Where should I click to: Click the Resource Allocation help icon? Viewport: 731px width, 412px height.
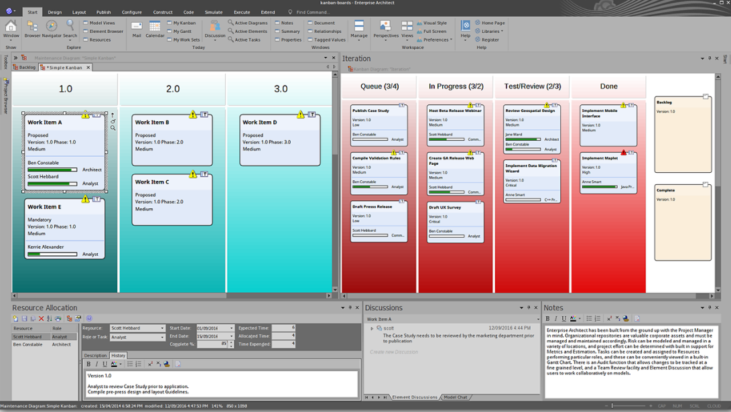[x=89, y=319]
